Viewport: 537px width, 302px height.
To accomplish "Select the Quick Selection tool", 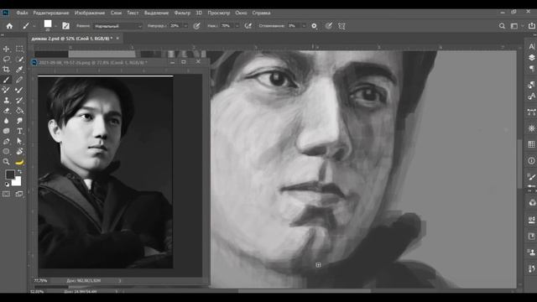I will (19, 60).
